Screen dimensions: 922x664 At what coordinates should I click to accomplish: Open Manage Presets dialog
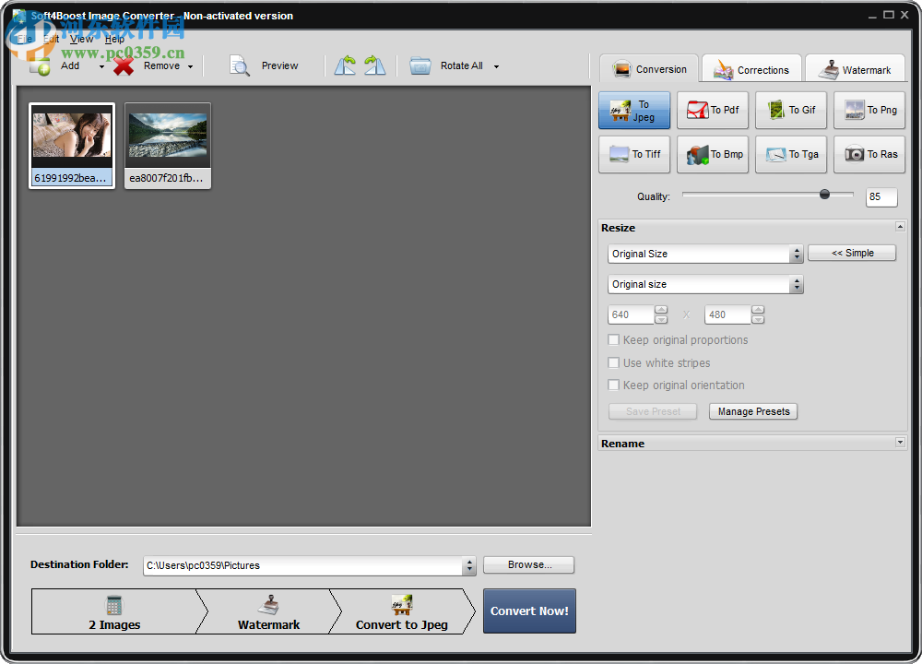(x=753, y=411)
